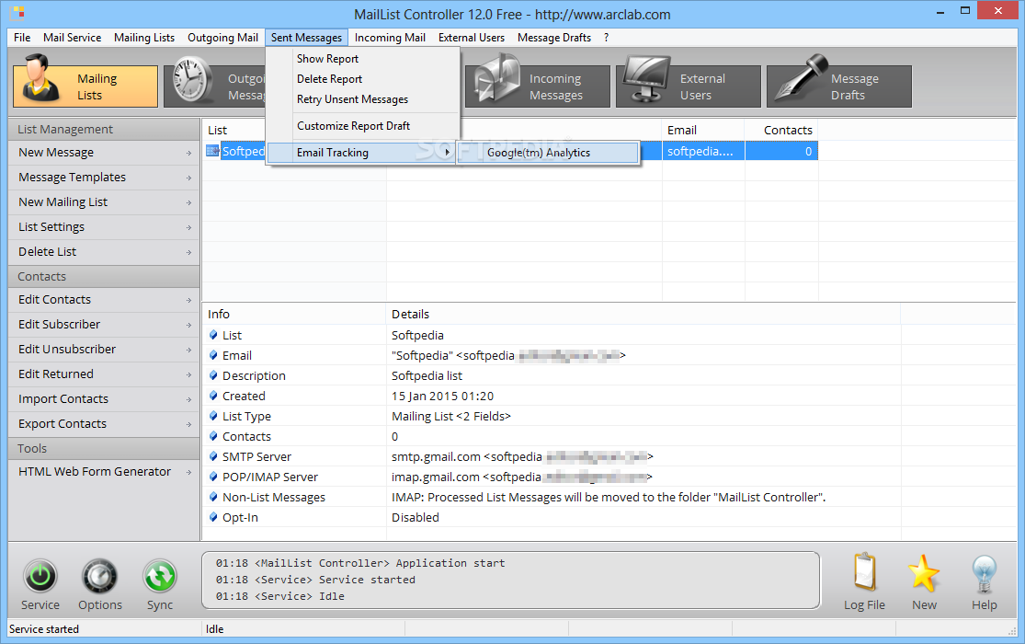Click the 15 Jan 2015 01:20 value

442,396
